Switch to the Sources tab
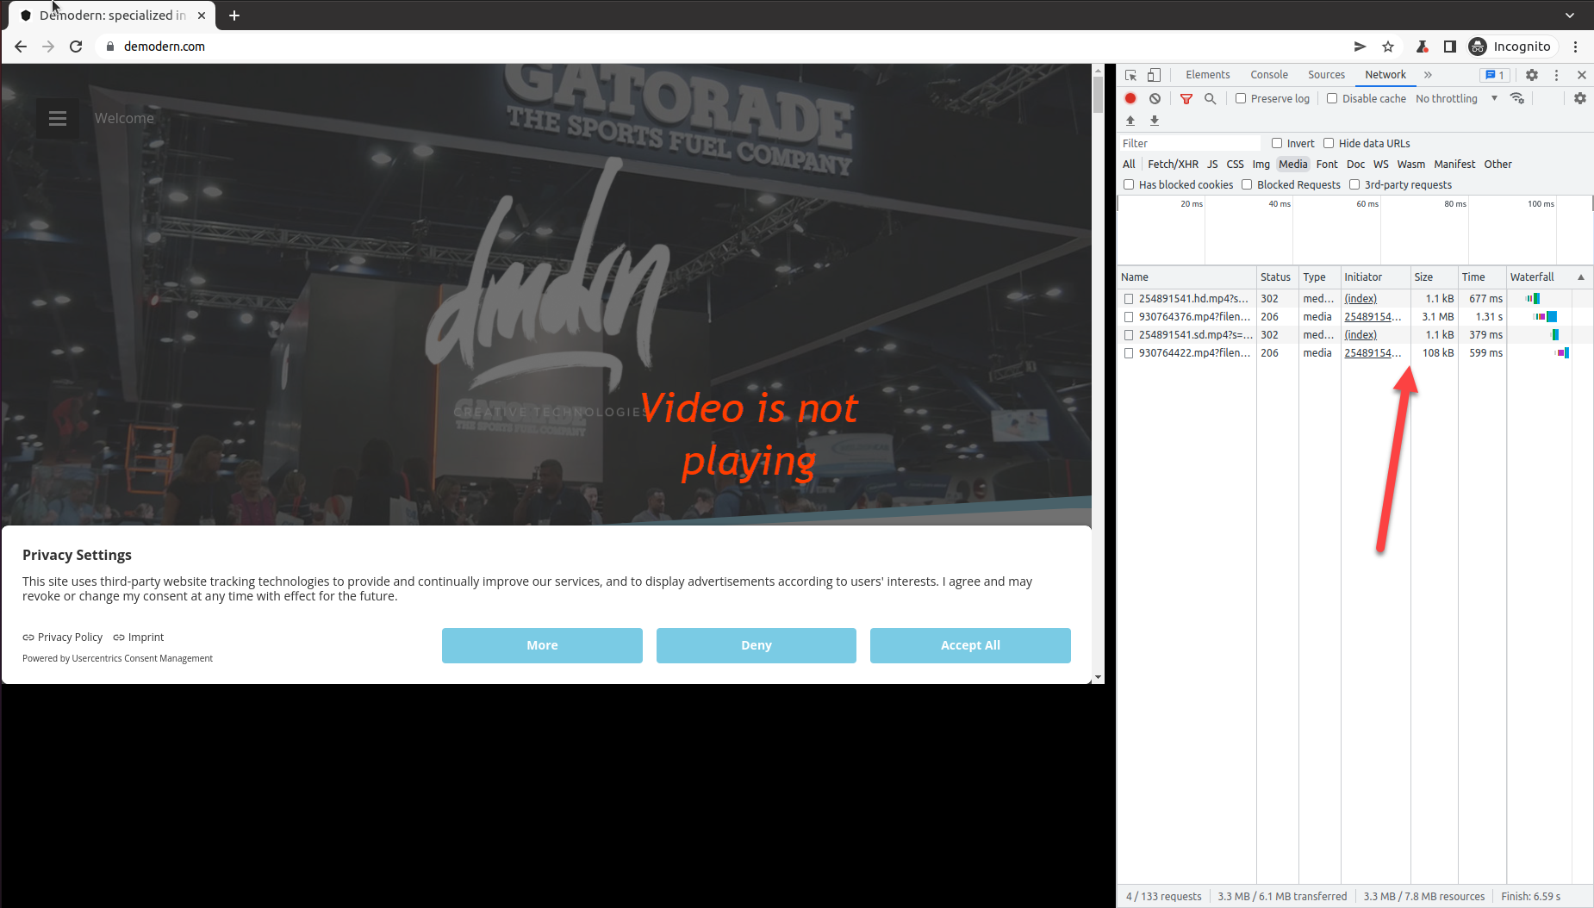 click(x=1326, y=75)
